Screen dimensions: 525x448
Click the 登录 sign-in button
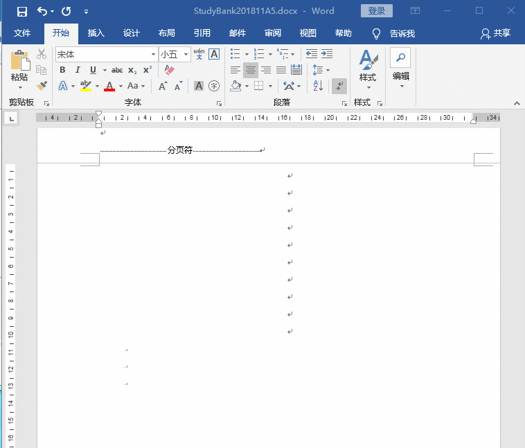pos(377,10)
